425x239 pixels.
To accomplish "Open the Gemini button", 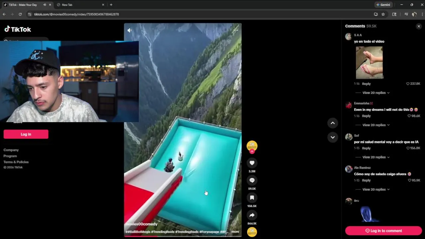I will pyautogui.click(x=383, y=5).
